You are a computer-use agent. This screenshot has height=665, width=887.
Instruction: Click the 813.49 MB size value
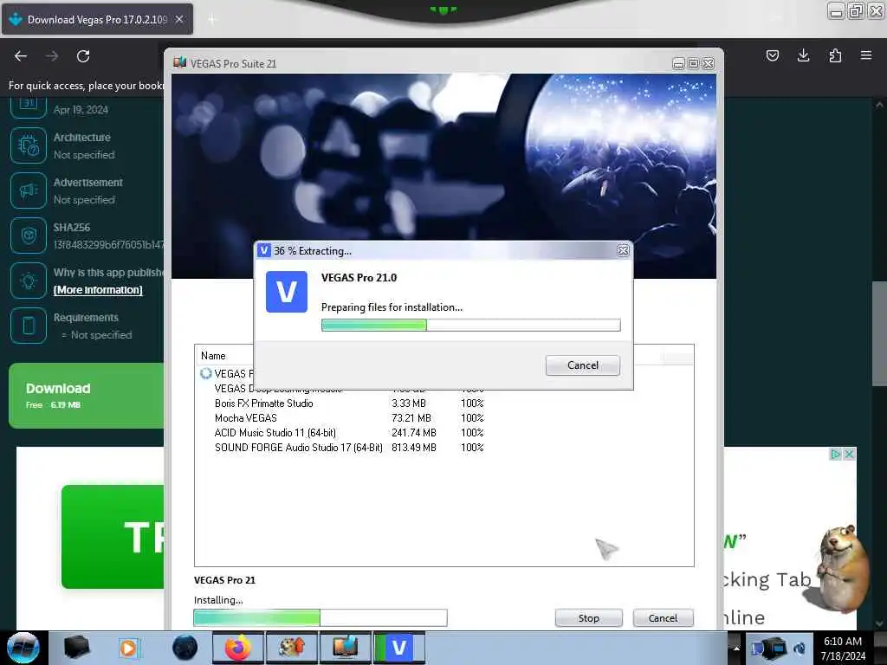(x=413, y=448)
